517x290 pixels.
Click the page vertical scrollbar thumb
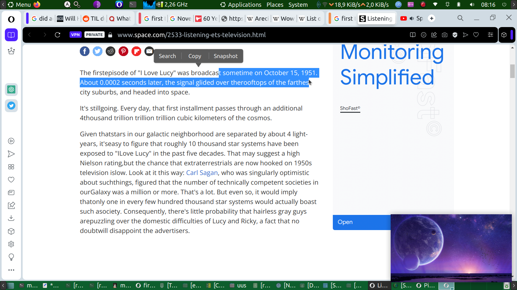point(512,71)
